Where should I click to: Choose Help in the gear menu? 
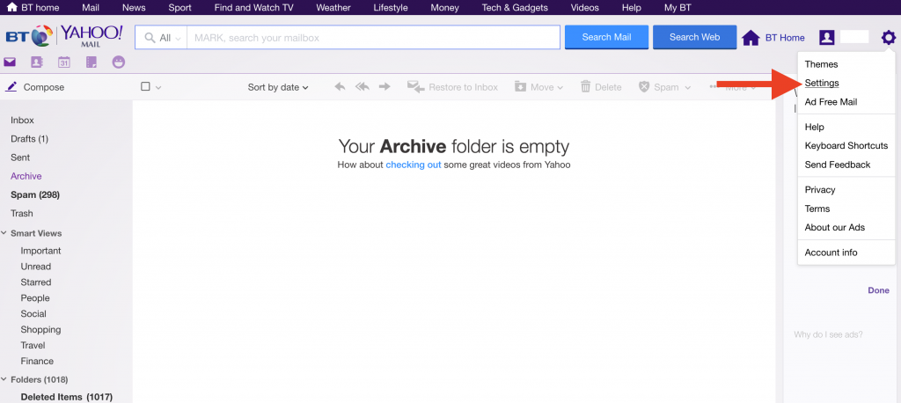(x=814, y=127)
